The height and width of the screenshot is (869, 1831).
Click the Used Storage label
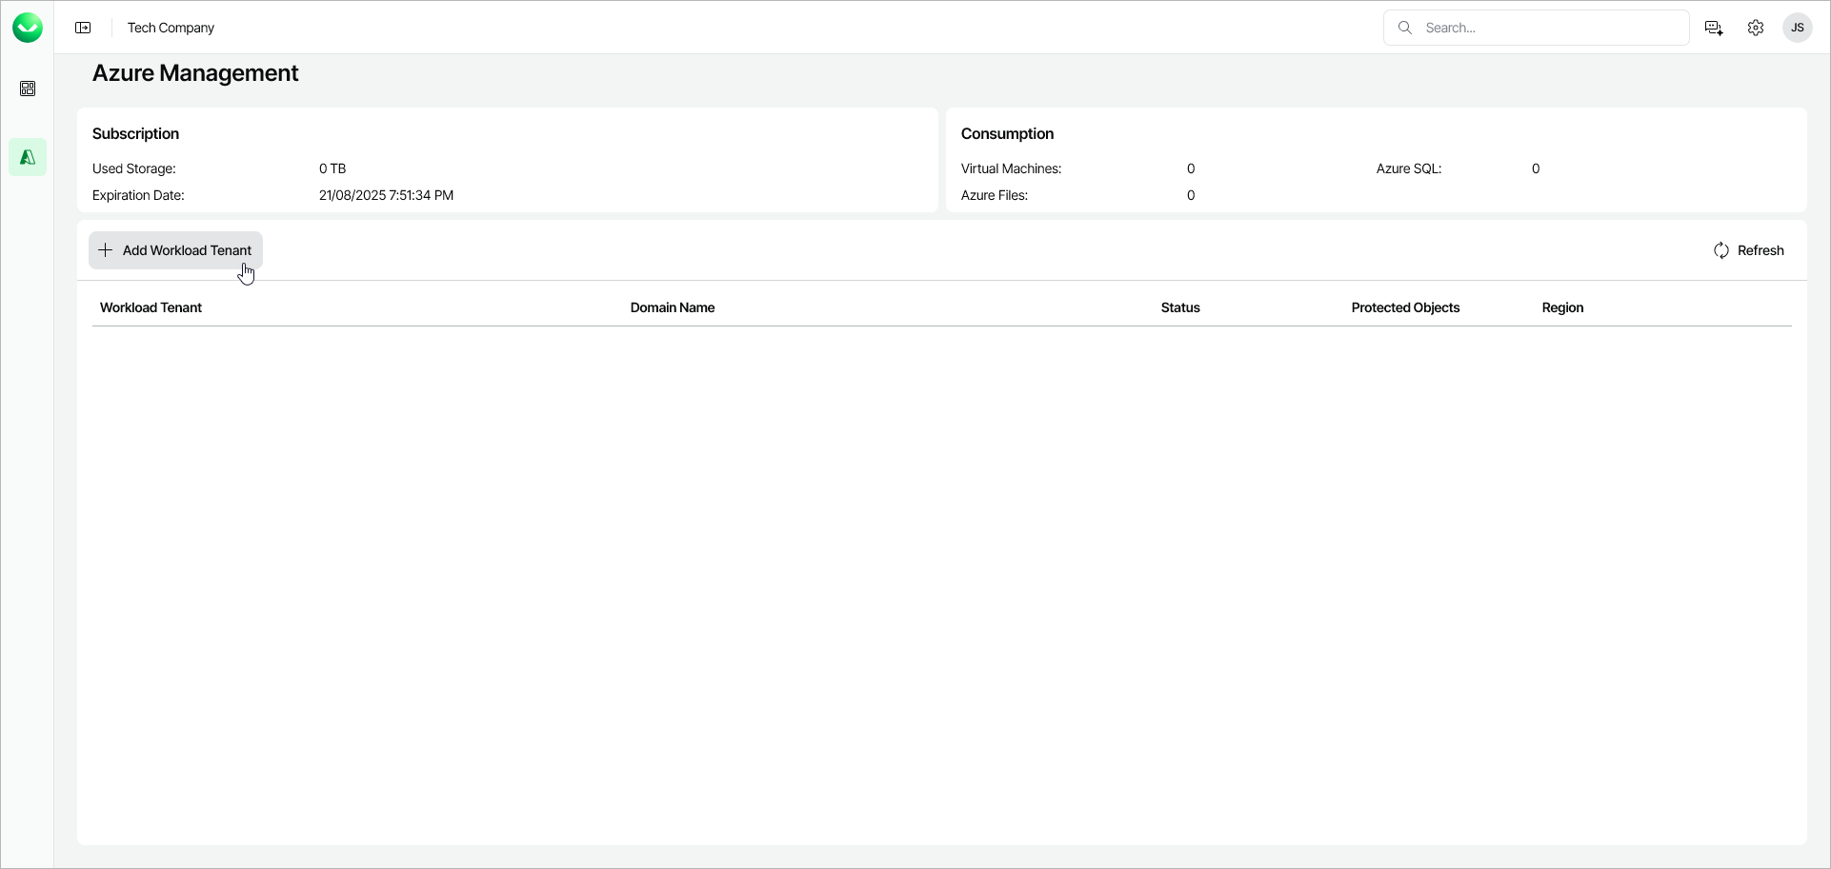click(134, 168)
